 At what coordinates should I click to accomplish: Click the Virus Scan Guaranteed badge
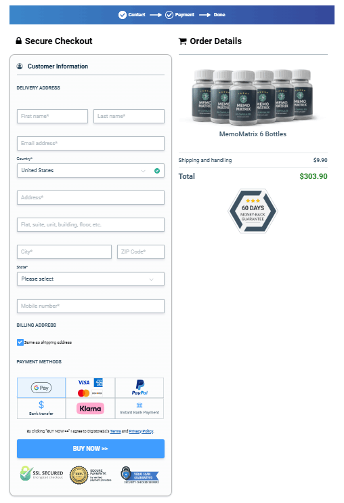(x=140, y=475)
